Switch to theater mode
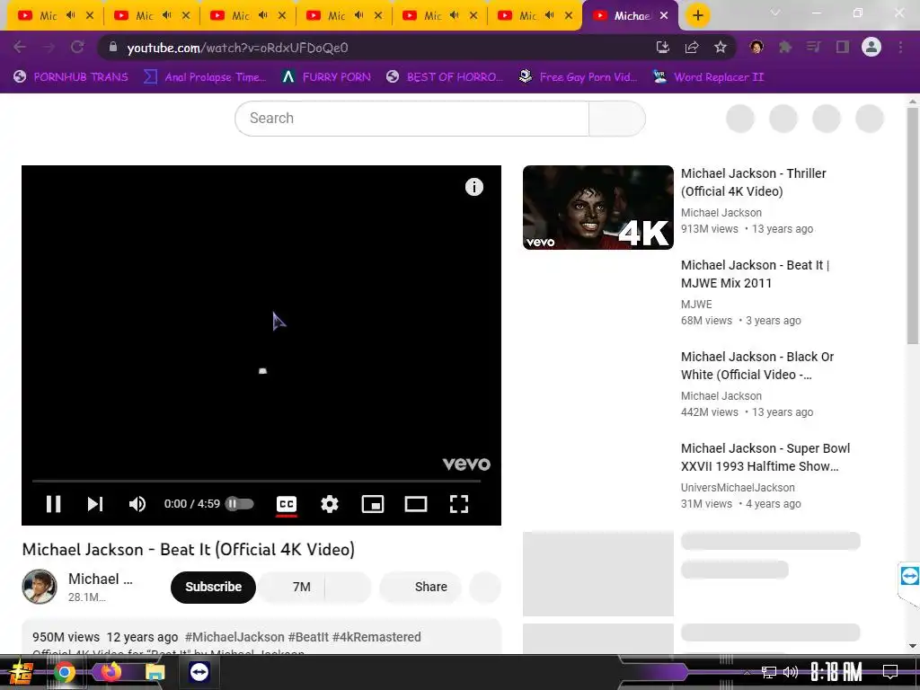This screenshot has width=920, height=690. click(x=416, y=504)
